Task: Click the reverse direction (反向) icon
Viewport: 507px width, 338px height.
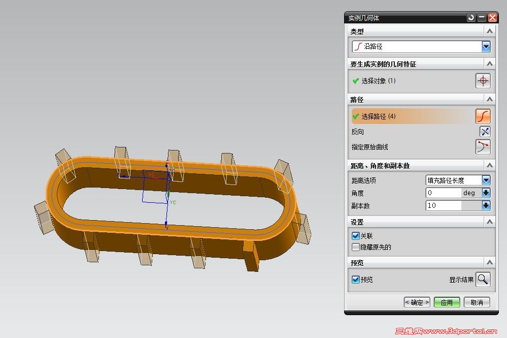Action: 485,132
